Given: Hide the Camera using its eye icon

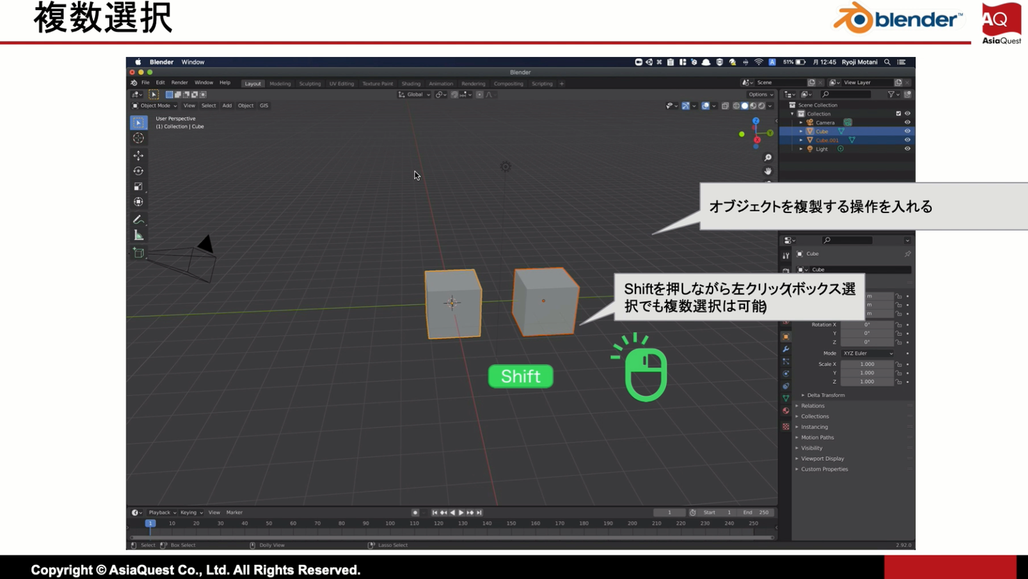Looking at the screenshot, I should click(907, 123).
